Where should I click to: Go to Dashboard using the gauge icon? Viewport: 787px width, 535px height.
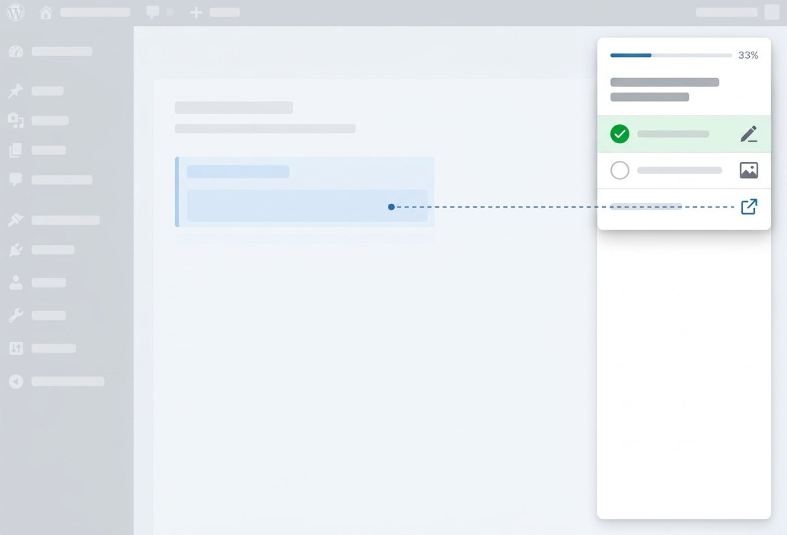point(16,52)
